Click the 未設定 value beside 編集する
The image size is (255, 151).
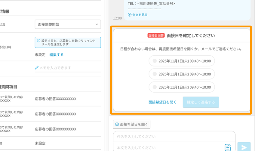pos(40,55)
